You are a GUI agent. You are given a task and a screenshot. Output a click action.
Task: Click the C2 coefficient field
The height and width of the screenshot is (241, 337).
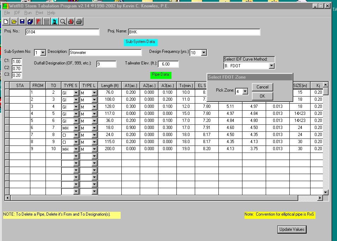17,69
